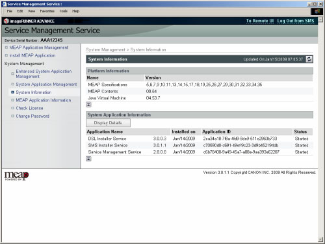Click the copyright version text in footer
This screenshot has height=244, width=325.
[259, 172]
